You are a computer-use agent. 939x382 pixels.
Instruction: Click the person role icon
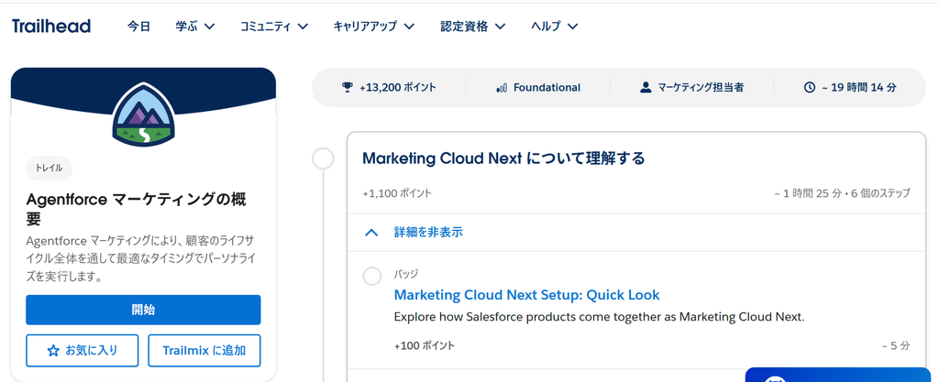coord(646,87)
